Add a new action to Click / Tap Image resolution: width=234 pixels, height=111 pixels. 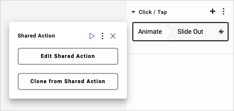[x=212, y=12]
